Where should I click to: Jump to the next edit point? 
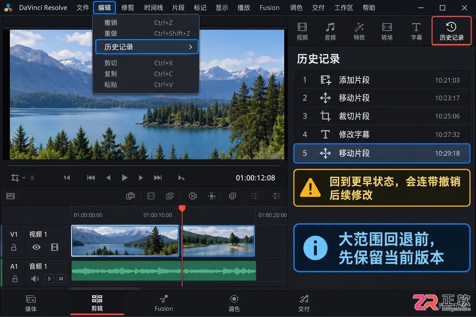[181, 178]
